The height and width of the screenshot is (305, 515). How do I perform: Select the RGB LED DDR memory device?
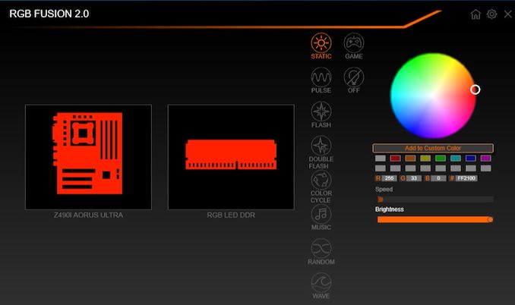[x=231, y=157]
